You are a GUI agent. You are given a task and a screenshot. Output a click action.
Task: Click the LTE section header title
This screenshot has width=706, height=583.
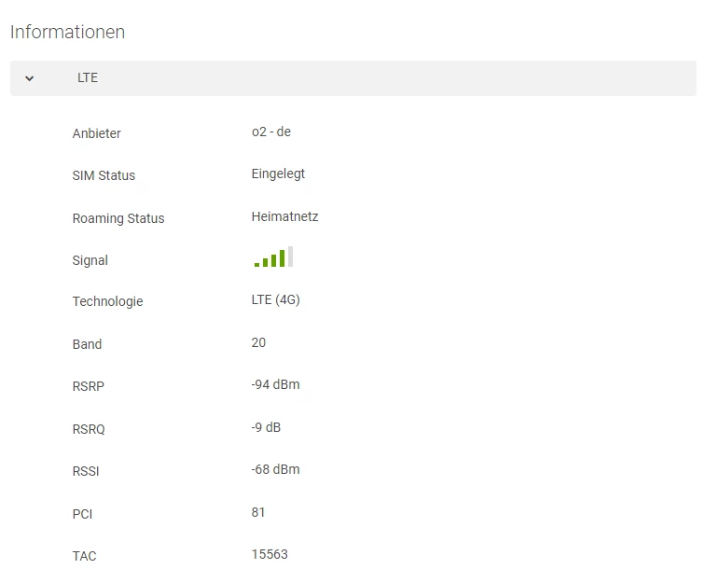pyautogui.click(x=88, y=78)
